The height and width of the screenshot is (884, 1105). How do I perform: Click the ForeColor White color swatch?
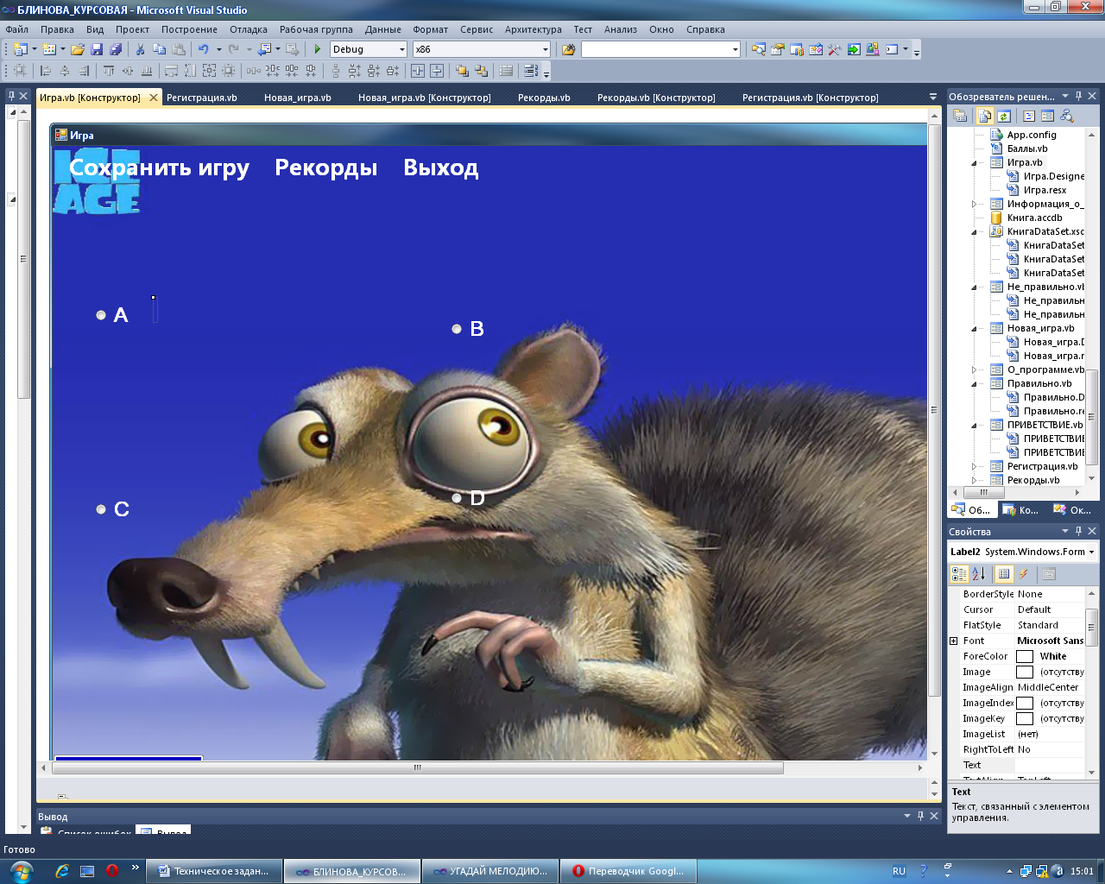pos(1025,656)
